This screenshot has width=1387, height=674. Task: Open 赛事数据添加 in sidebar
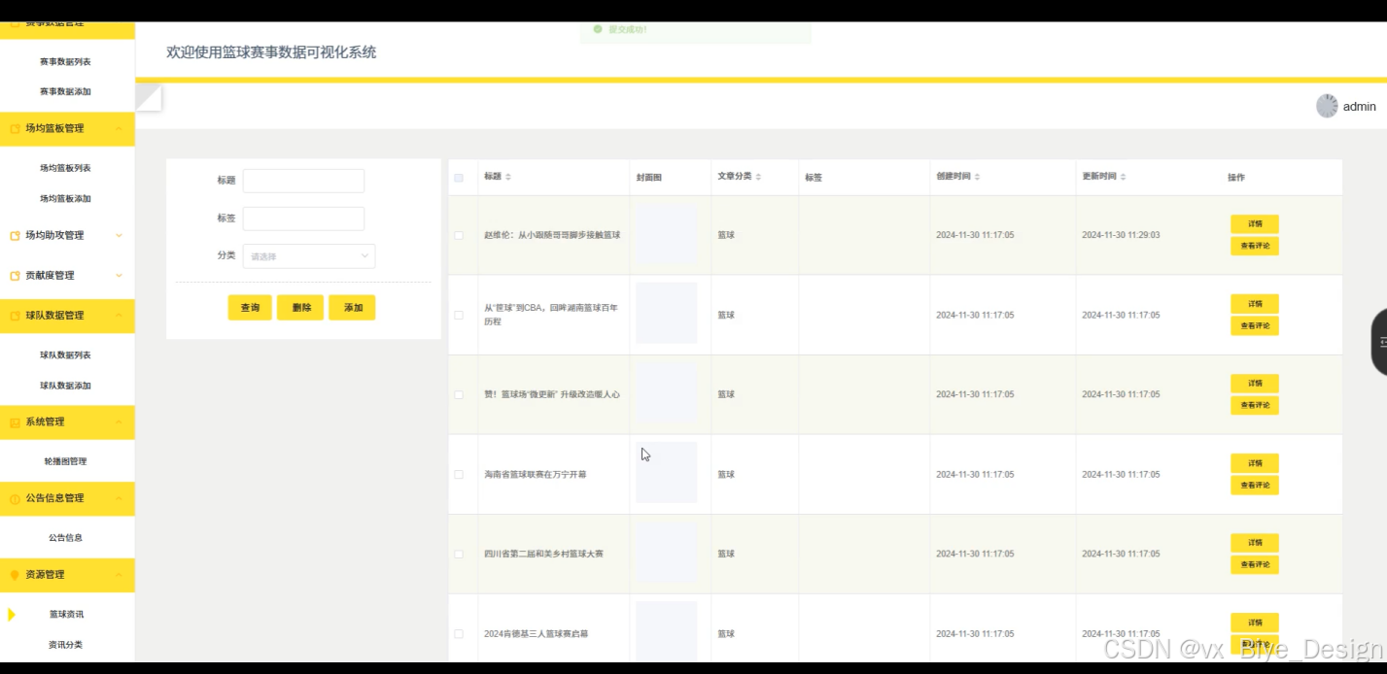[x=65, y=91]
